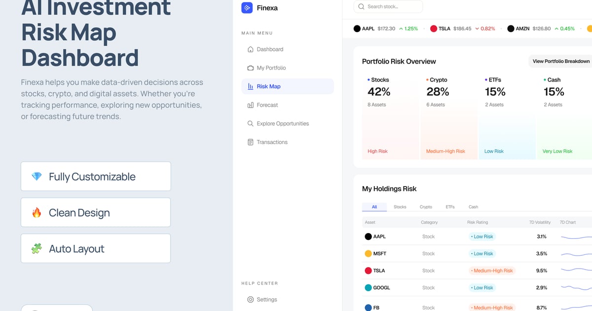Focus the Search stock input field
The height and width of the screenshot is (311, 592).
point(393,6)
